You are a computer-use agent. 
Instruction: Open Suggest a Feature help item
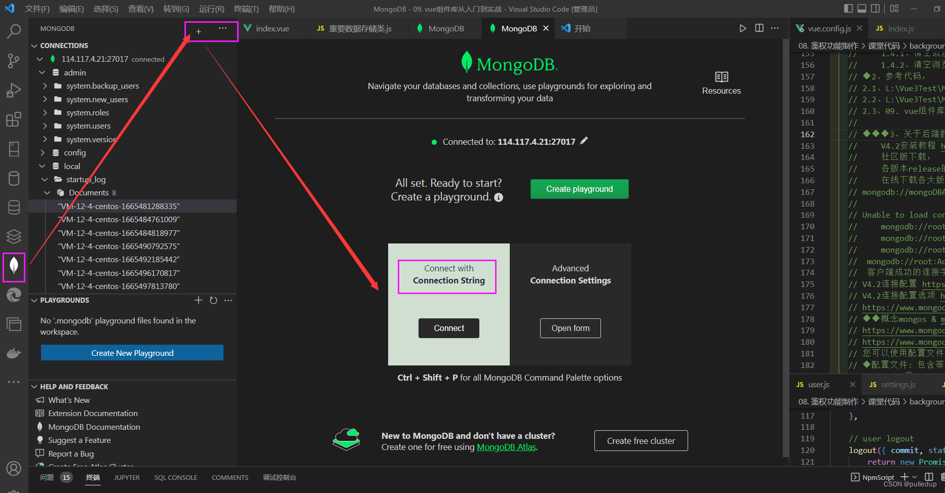click(80, 440)
